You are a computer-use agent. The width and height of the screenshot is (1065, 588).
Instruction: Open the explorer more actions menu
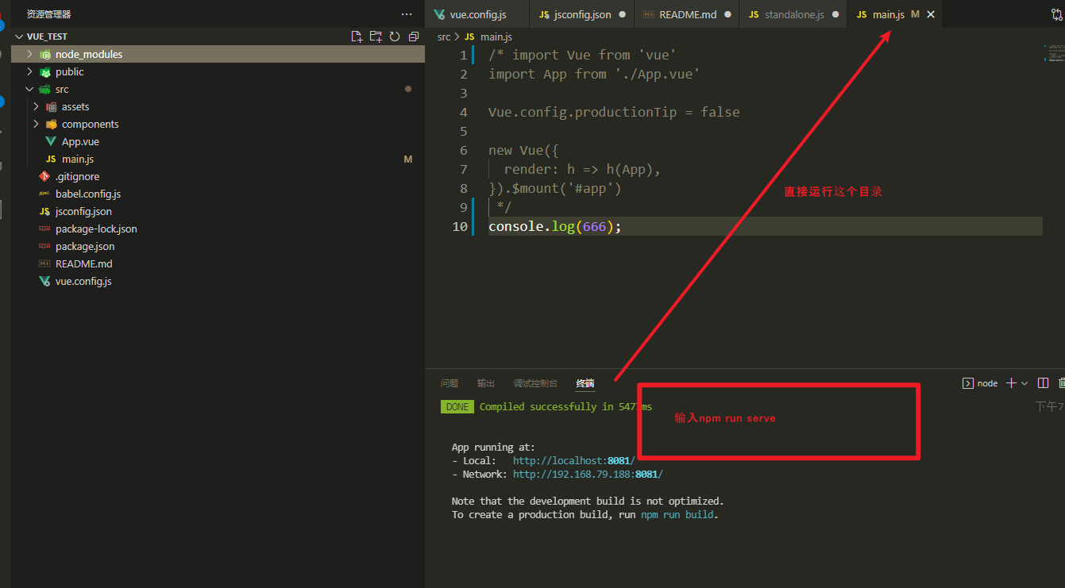click(407, 14)
